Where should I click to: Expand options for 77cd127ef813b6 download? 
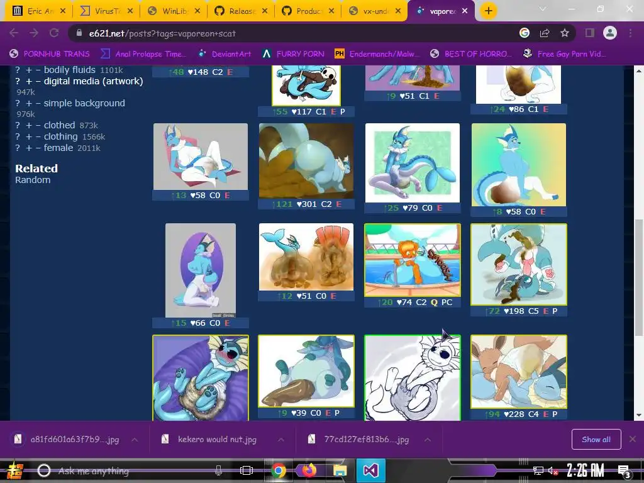click(x=428, y=440)
